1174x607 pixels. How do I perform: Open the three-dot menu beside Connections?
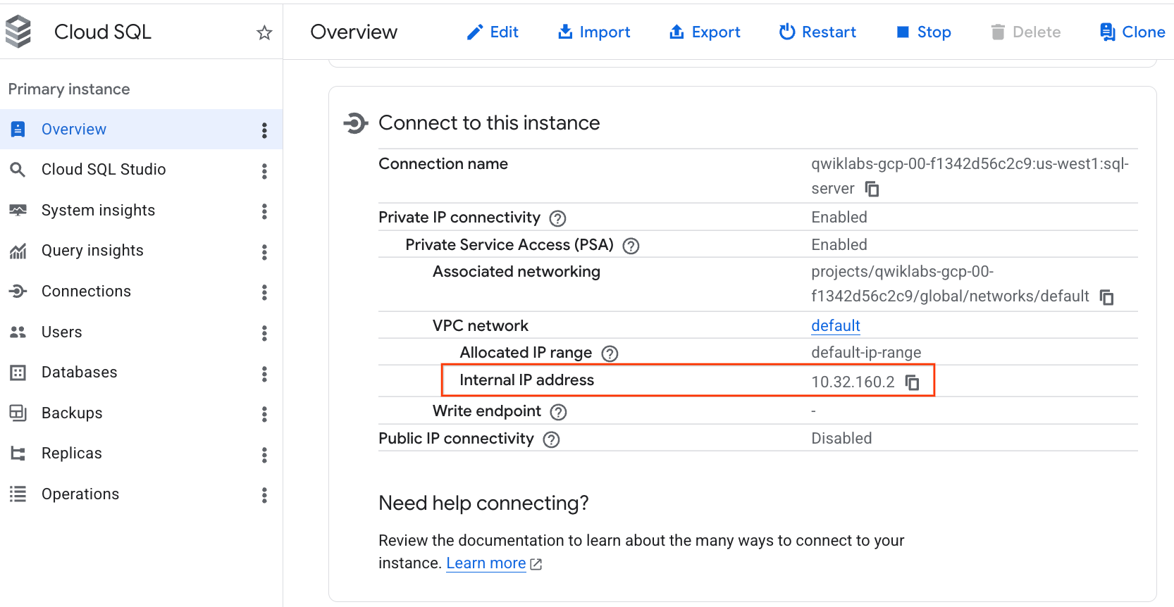coord(264,292)
